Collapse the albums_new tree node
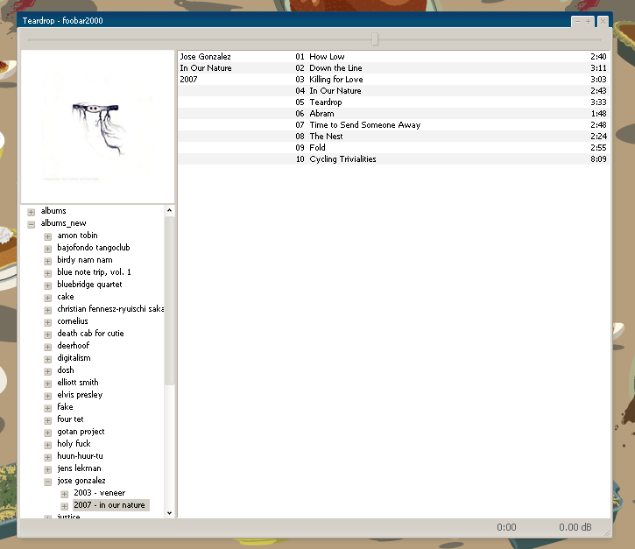This screenshot has width=635, height=549. click(x=32, y=224)
